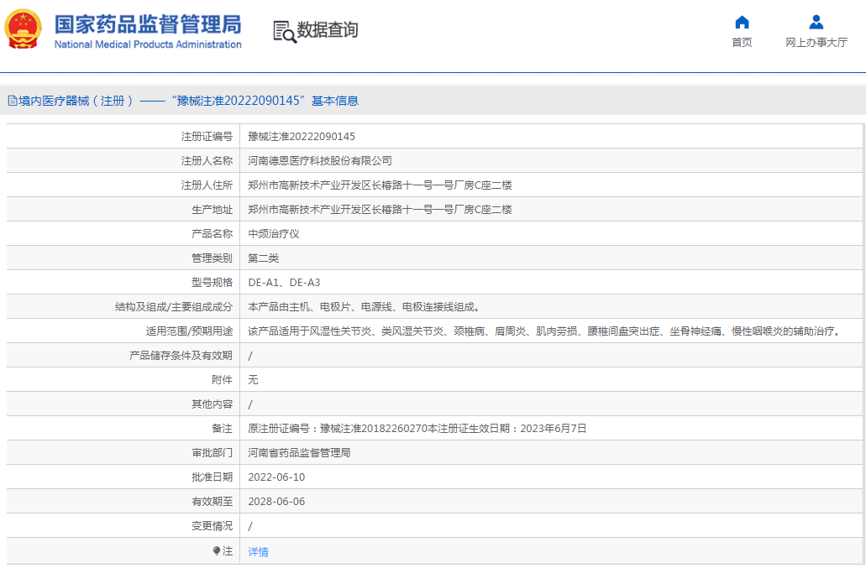Screen dimensions: 866x568
Task: Click 附件 value 无
Action: [x=253, y=380]
